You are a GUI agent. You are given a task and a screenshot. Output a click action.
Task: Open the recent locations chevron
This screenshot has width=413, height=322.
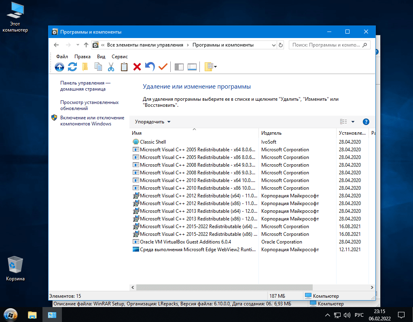pyautogui.click(x=78, y=45)
